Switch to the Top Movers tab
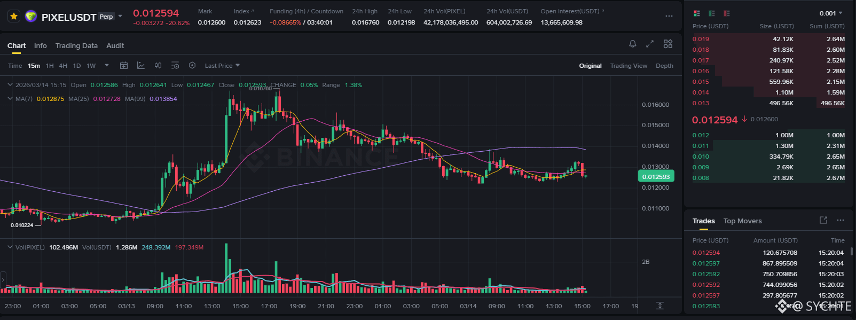 (742, 221)
